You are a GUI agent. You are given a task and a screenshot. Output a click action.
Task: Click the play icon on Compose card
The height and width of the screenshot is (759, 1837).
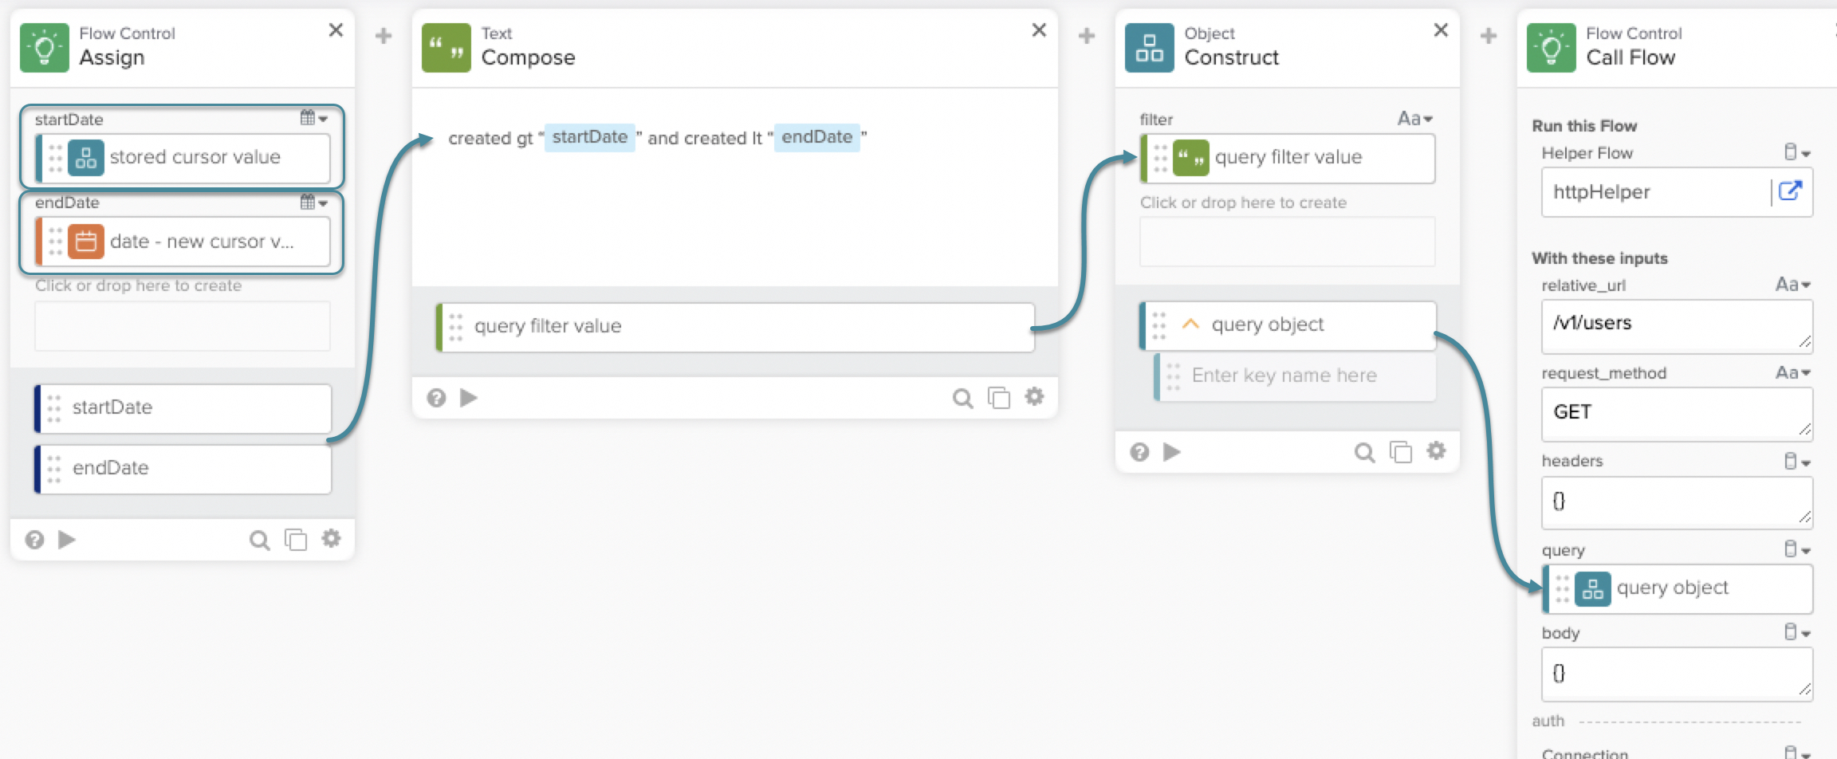point(469,398)
